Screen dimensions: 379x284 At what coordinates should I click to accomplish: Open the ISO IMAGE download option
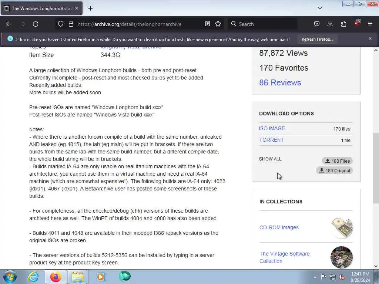(272, 128)
